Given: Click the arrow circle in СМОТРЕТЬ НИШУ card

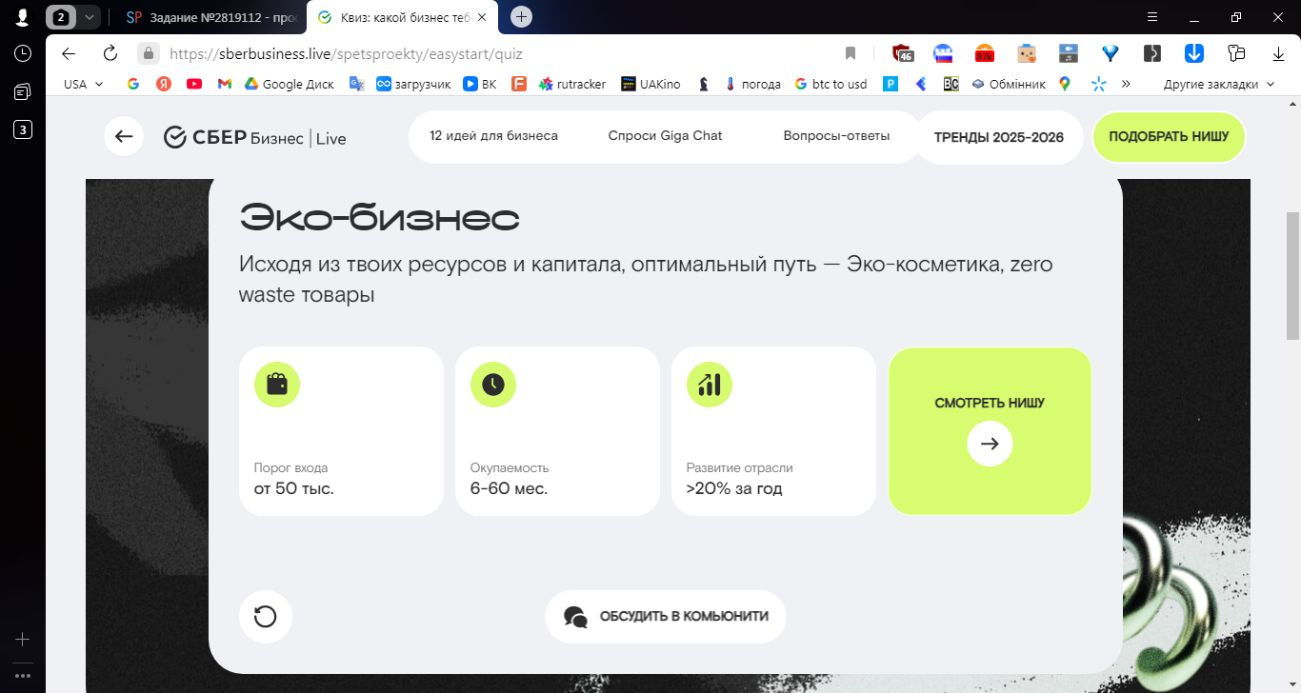Looking at the screenshot, I should [990, 444].
